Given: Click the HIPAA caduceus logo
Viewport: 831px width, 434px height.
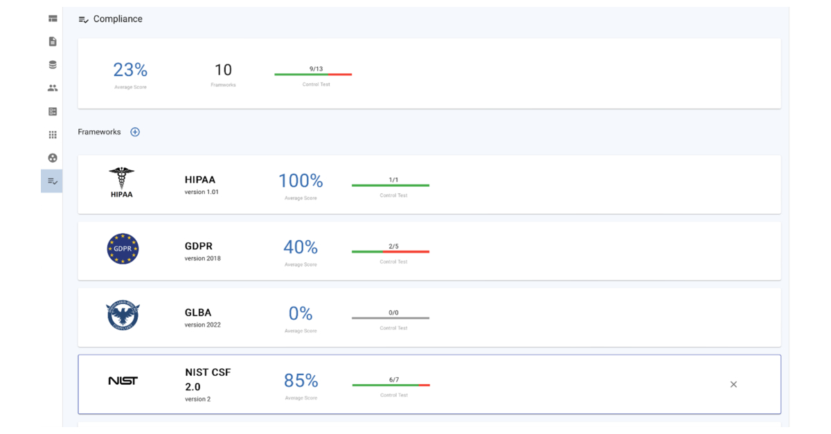Looking at the screenshot, I should pyautogui.click(x=122, y=183).
